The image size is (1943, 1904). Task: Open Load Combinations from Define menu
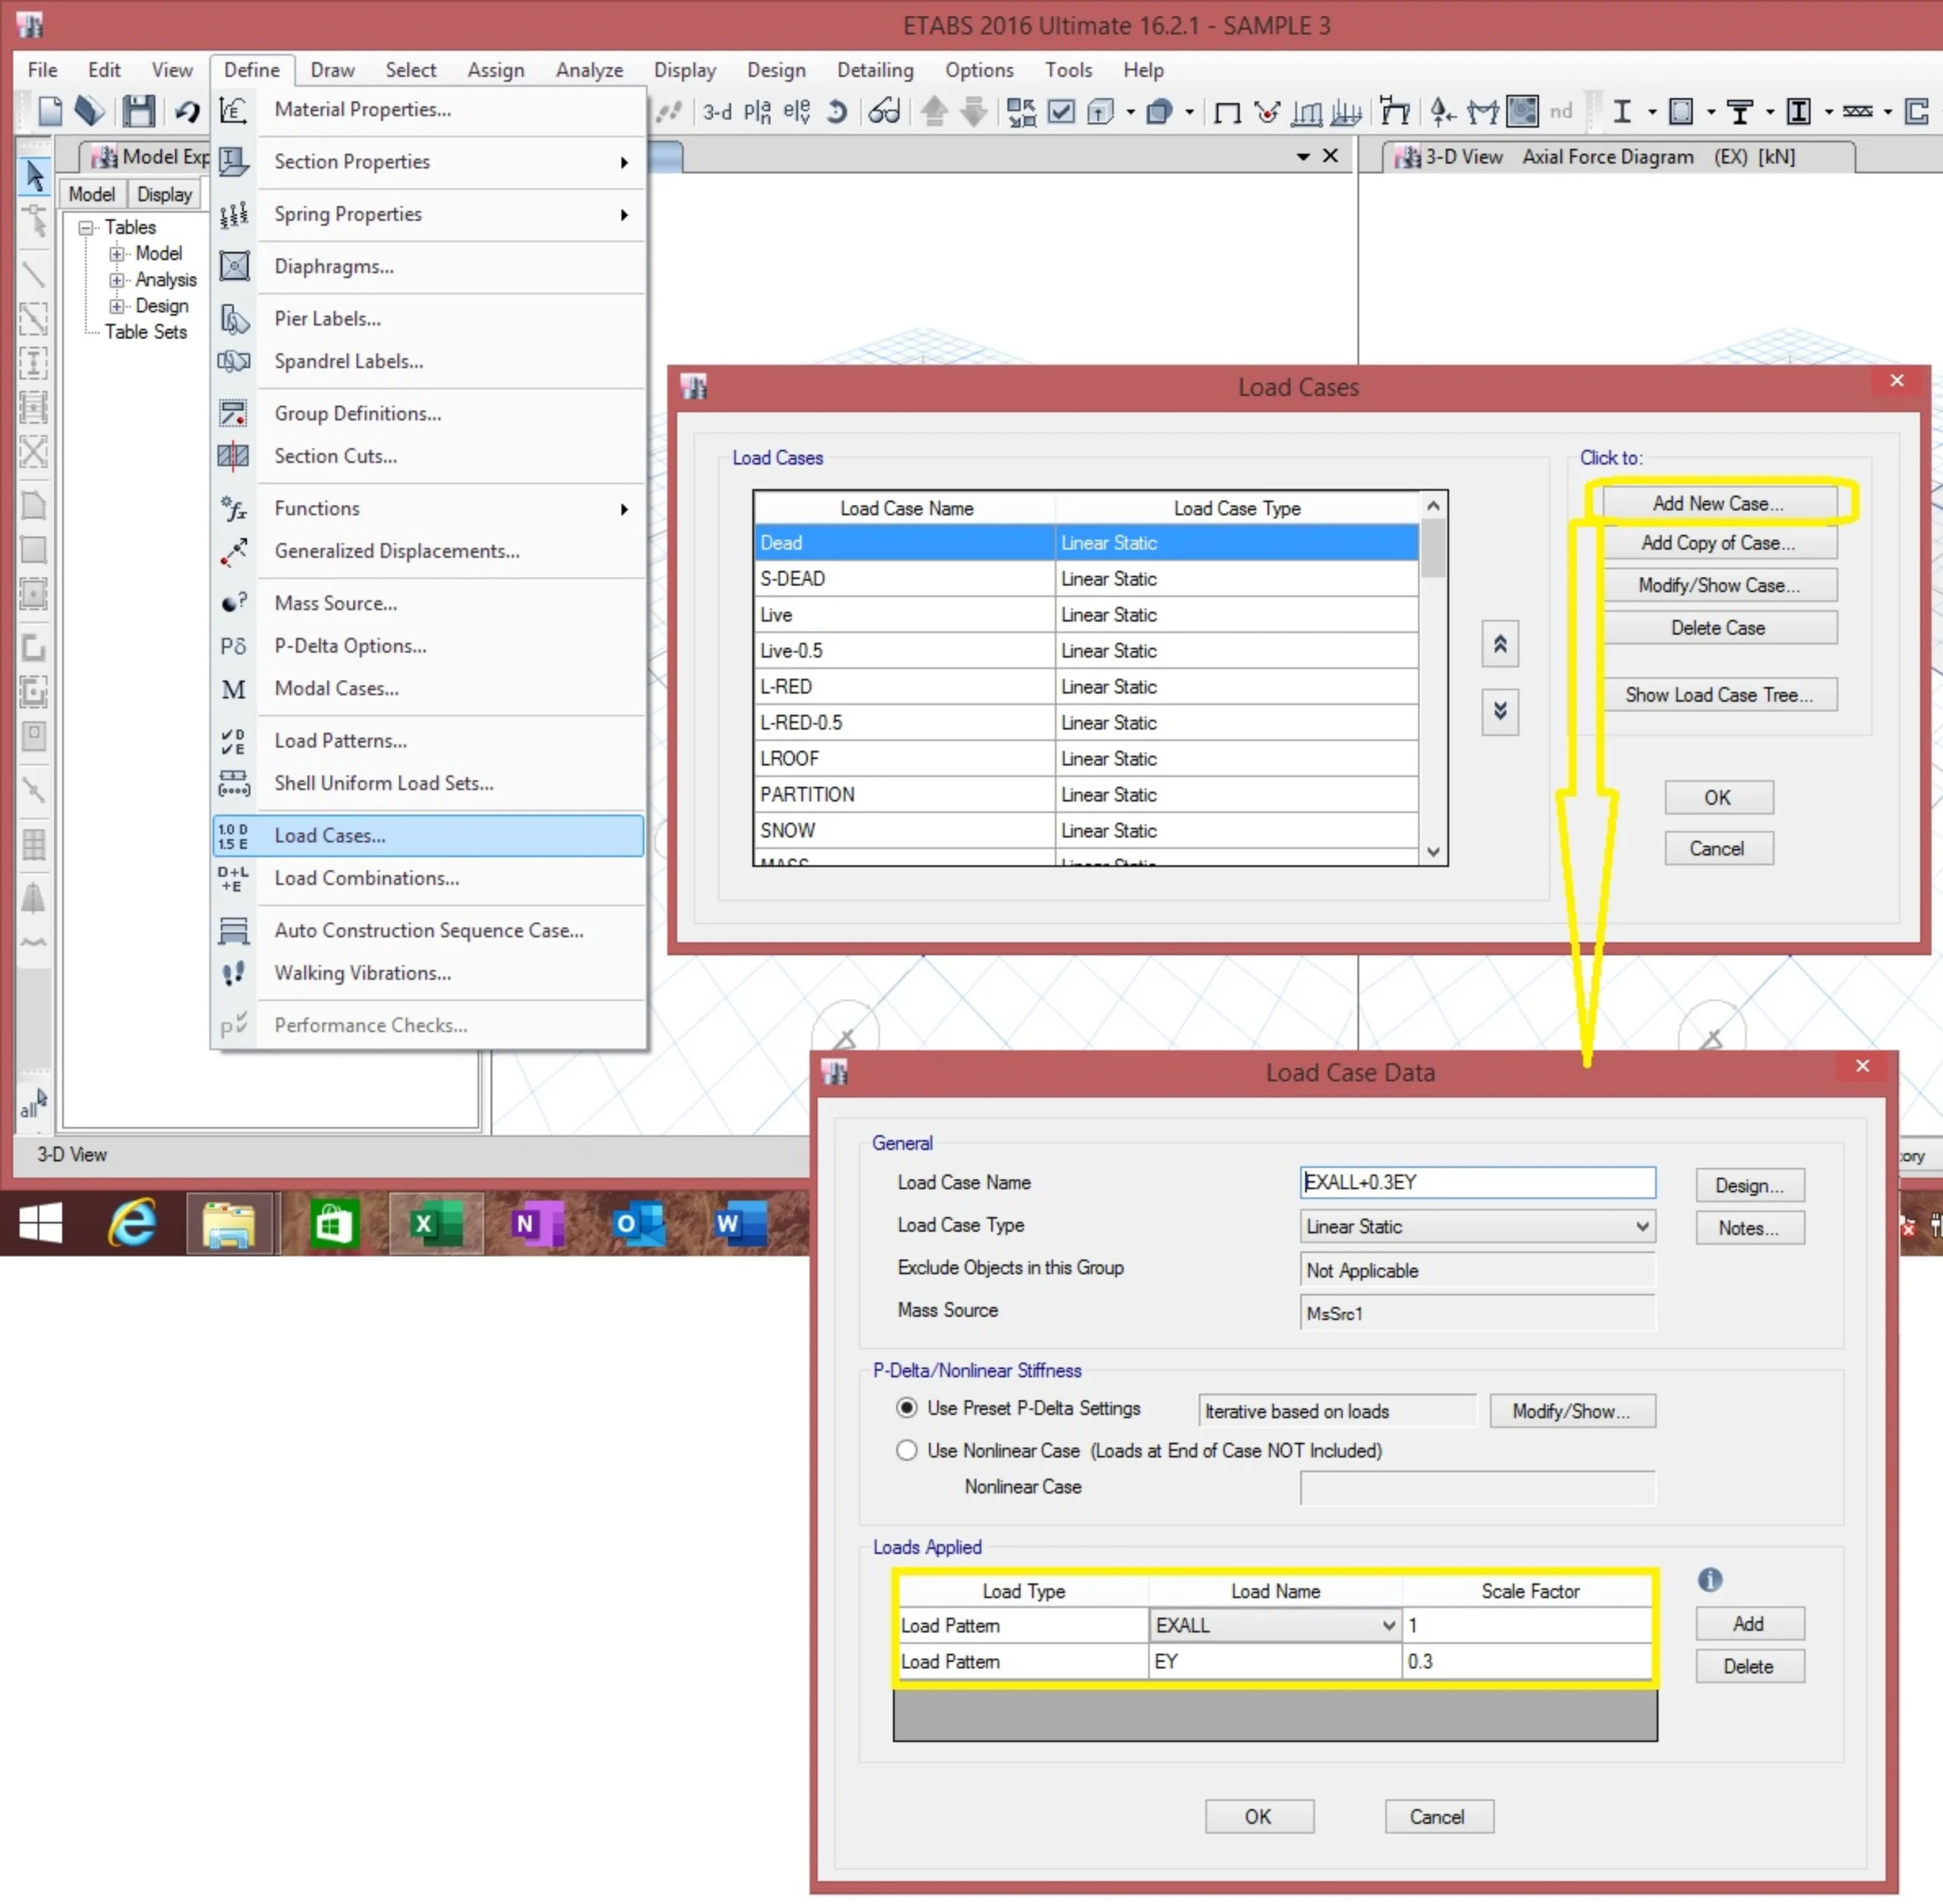(366, 878)
